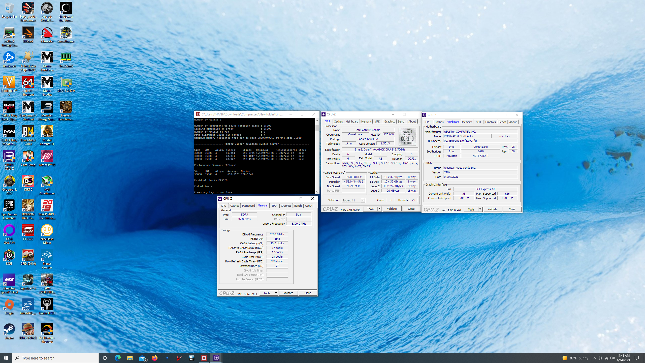The height and width of the screenshot is (363, 645).
Task: Open the RealBench Shortcut desktop icon
Action: 47,333
